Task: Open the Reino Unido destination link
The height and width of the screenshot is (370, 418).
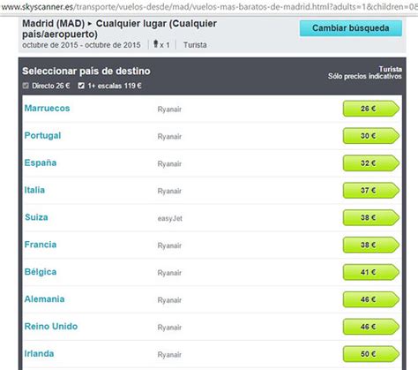Action: (x=51, y=327)
